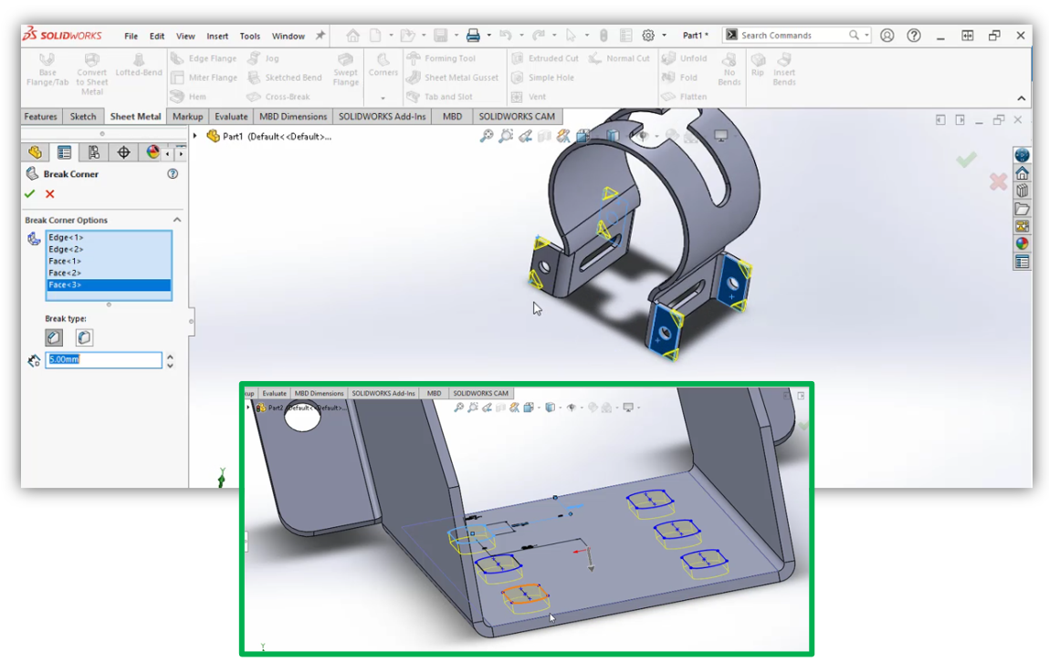The width and height of the screenshot is (1049, 672).
Task: Expand the Part1 design tree node
Action: (195, 136)
